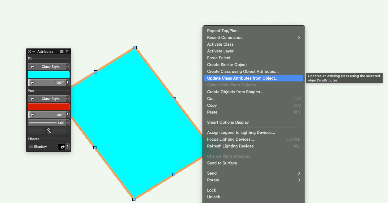Click the red pen color swatch
Screen dimensions: 388x203
[x=49, y=107]
